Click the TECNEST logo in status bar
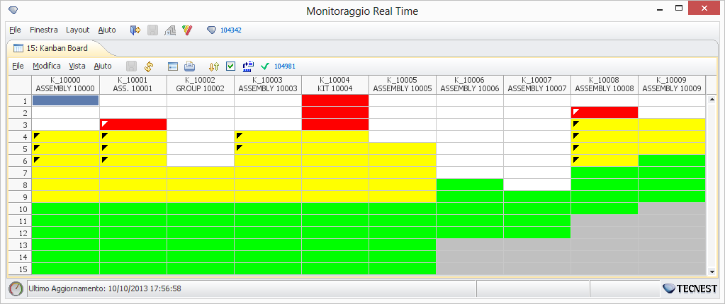This screenshot has width=725, height=304. (690, 288)
